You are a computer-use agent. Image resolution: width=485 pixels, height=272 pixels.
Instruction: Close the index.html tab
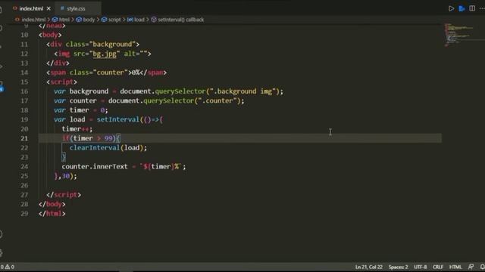[x=48, y=8]
